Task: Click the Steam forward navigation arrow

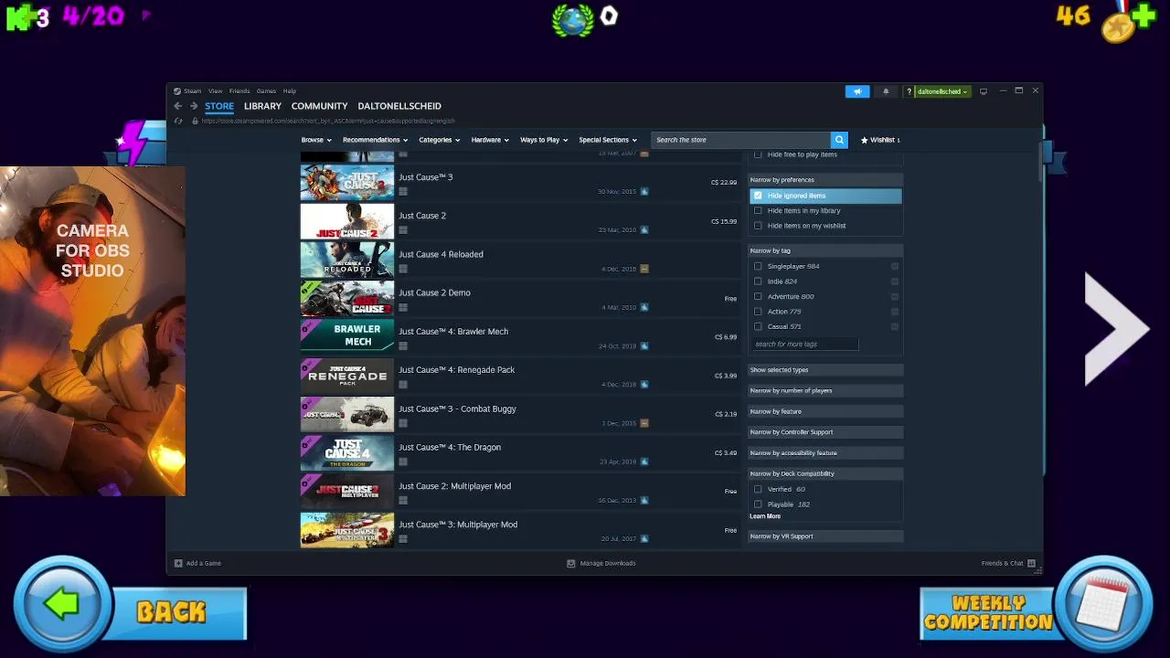Action: [x=194, y=106]
